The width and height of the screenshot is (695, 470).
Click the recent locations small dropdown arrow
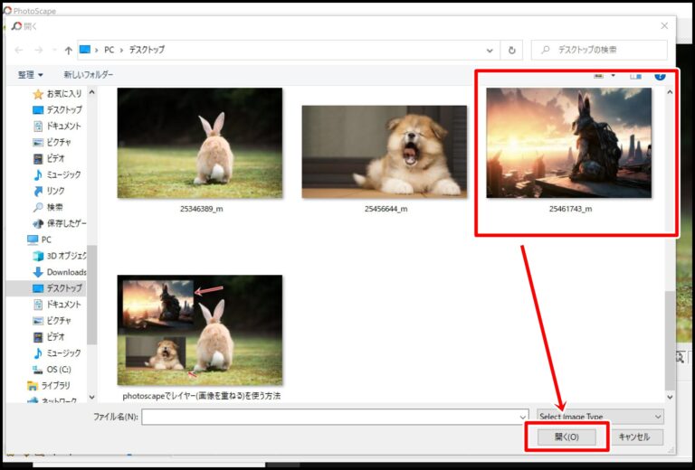(x=54, y=51)
